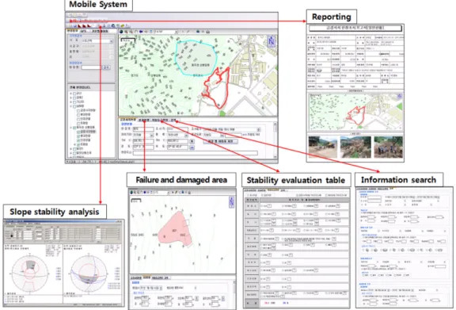Select first radio option atop Stability evaluation table
Viewport: 456px width, 310px height.
coord(248,195)
